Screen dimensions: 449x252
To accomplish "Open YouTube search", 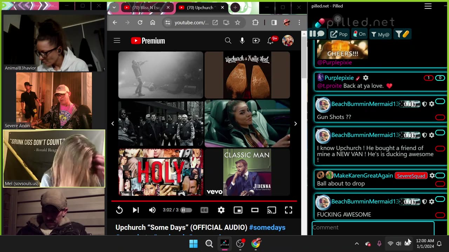I will [228, 41].
